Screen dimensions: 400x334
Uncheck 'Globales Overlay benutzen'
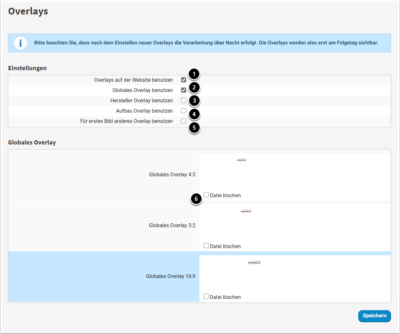click(184, 90)
